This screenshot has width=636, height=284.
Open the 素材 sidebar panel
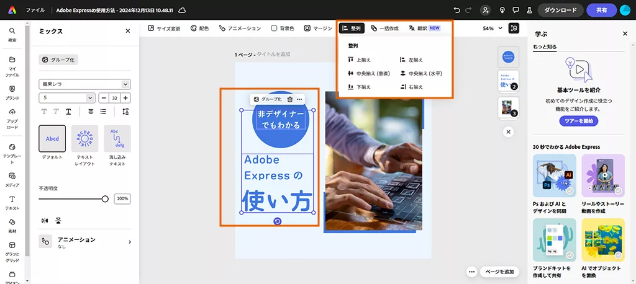pyautogui.click(x=12, y=226)
